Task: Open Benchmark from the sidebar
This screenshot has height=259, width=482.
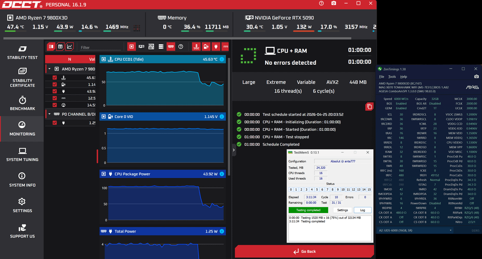Action: pyautogui.click(x=22, y=104)
